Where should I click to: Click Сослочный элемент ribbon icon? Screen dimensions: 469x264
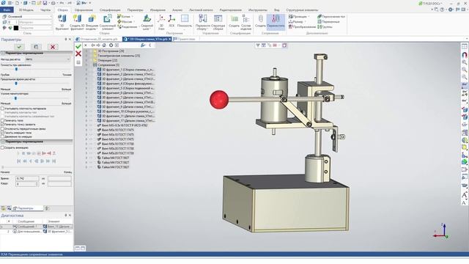pyautogui.click(x=108, y=22)
